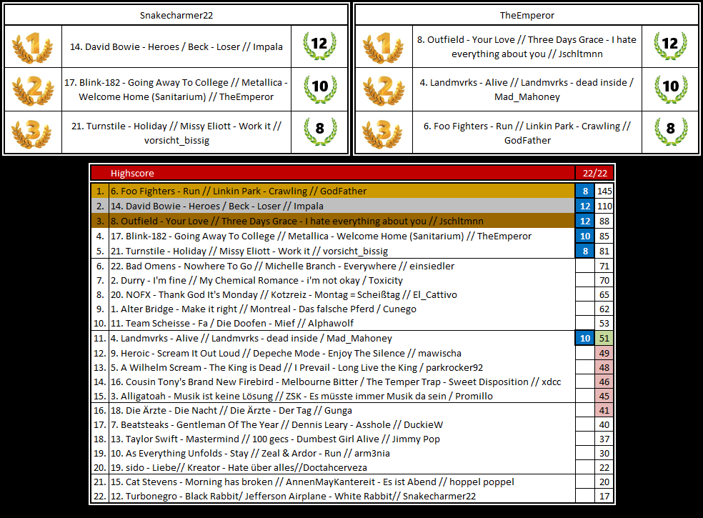This screenshot has width=703, height=518.
Task: Click the pink-highlighted score 41 cell
Action: [x=604, y=410]
